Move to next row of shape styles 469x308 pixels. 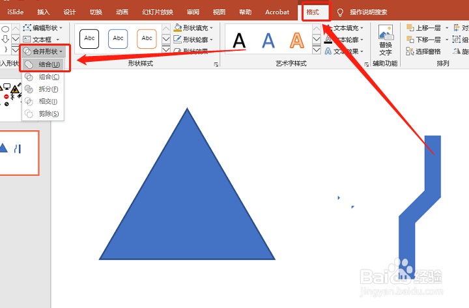(x=166, y=39)
